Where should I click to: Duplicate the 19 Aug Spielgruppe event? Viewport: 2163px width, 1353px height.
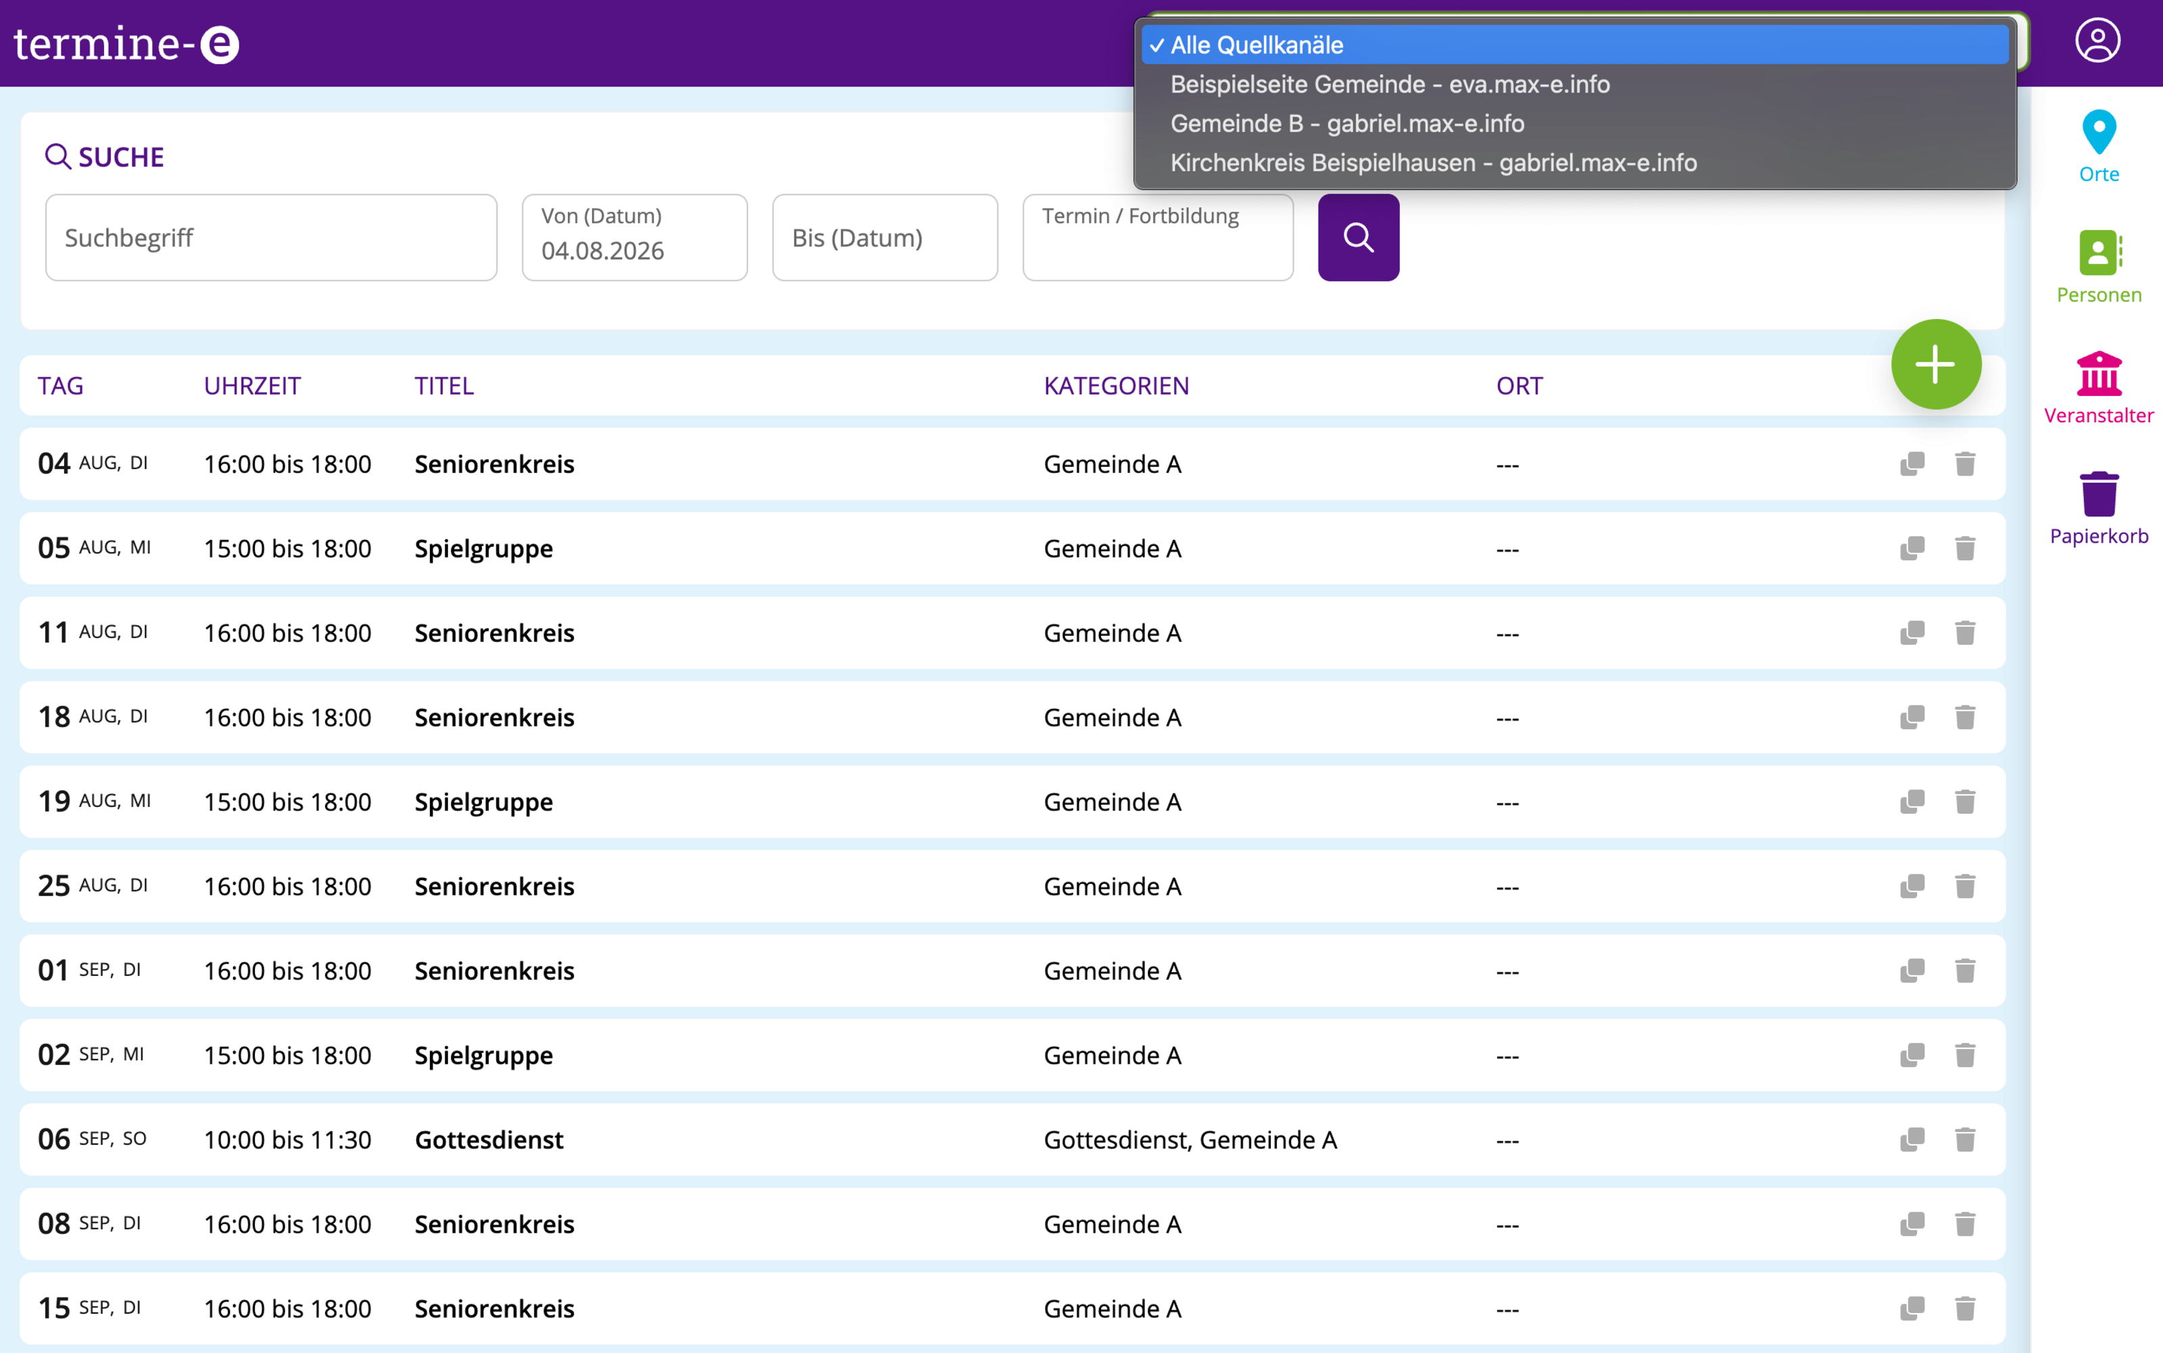pyautogui.click(x=1912, y=801)
